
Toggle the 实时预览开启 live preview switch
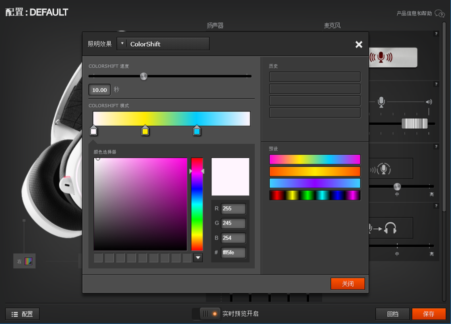point(208,313)
